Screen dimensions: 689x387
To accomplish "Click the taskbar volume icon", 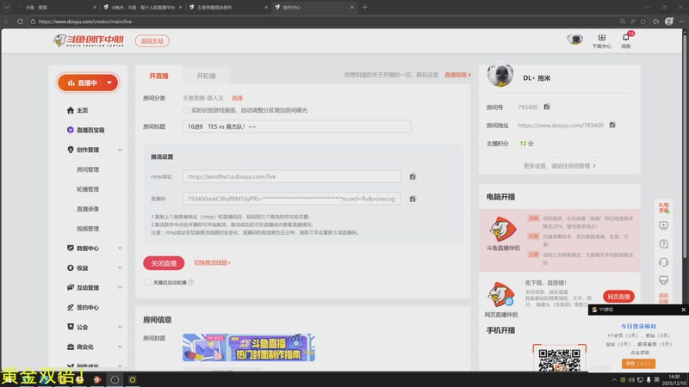I will click(631, 379).
